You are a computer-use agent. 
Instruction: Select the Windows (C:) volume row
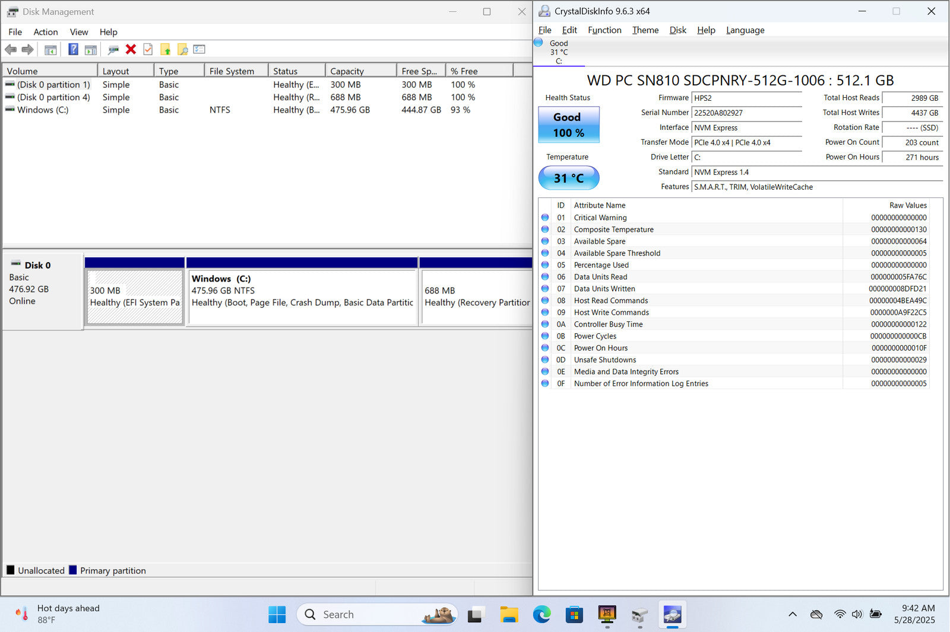click(x=43, y=110)
